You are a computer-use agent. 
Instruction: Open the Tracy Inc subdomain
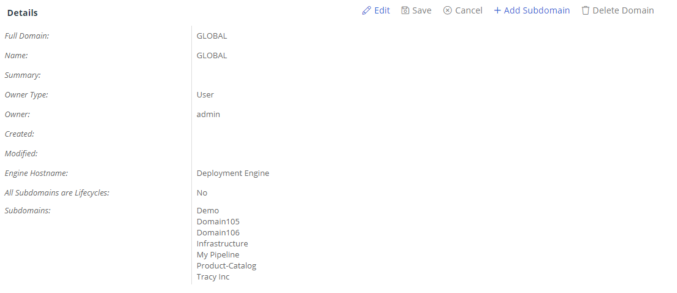point(213,277)
